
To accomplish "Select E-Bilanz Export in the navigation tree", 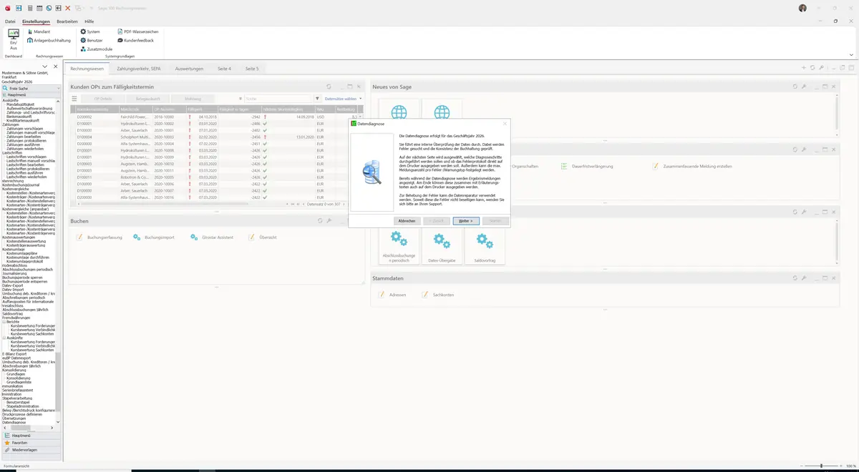I will 14,354.
